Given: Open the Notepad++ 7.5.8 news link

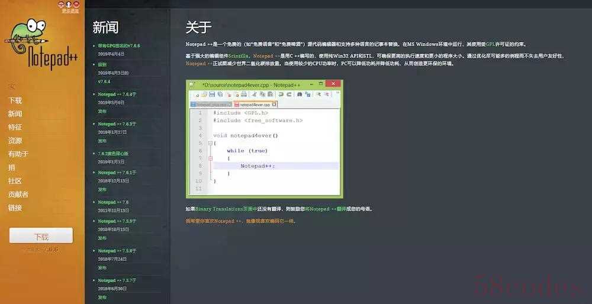Looking at the screenshot, I should (x=117, y=250).
